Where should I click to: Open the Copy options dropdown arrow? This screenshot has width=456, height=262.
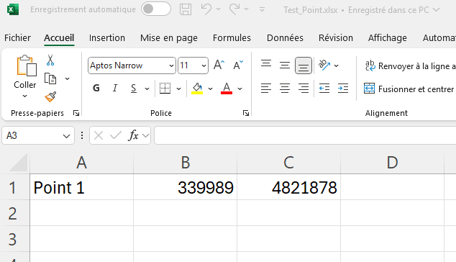pyautogui.click(x=67, y=78)
